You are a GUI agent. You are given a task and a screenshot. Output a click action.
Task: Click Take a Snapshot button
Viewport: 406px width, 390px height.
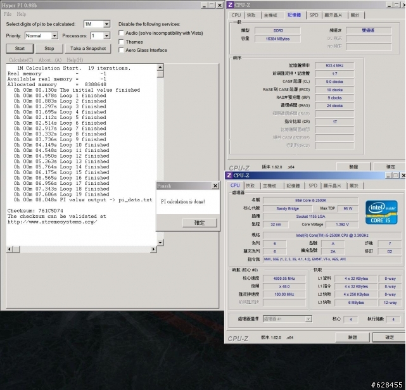(88, 48)
